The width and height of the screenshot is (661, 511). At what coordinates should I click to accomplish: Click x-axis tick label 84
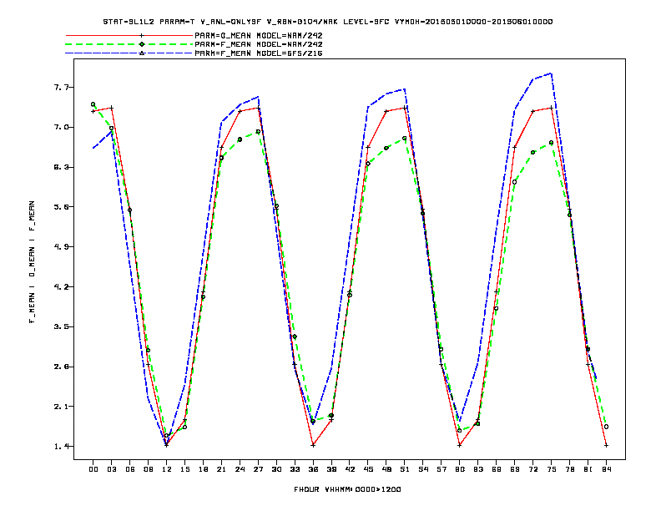606,469
